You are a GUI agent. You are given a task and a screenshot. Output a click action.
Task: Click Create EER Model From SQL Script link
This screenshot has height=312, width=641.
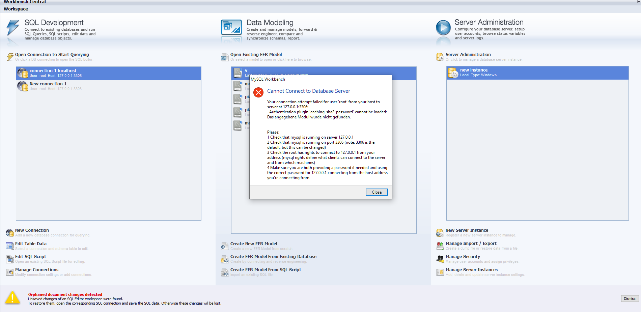266,270
